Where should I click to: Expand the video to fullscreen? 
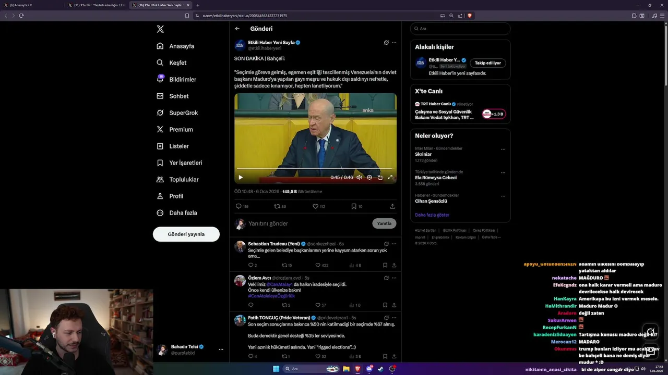point(390,177)
